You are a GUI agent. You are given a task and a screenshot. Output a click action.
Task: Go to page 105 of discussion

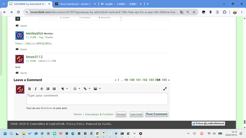tap(164, 80)
